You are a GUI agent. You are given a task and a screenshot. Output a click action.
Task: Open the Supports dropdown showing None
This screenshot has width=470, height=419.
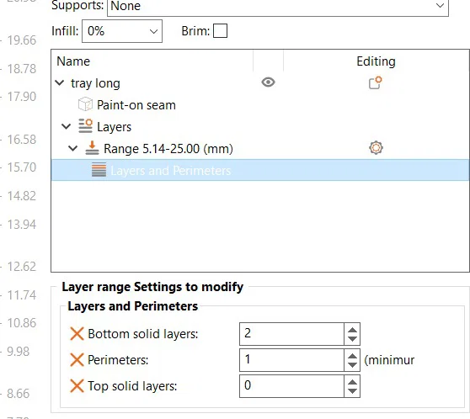tap(278, 6)
